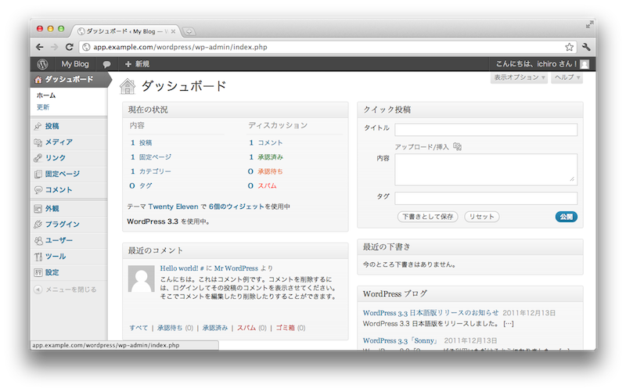Open the プラグイン menu in sidebar
Viewport: 626px width, 392px height.
[63, 225]
